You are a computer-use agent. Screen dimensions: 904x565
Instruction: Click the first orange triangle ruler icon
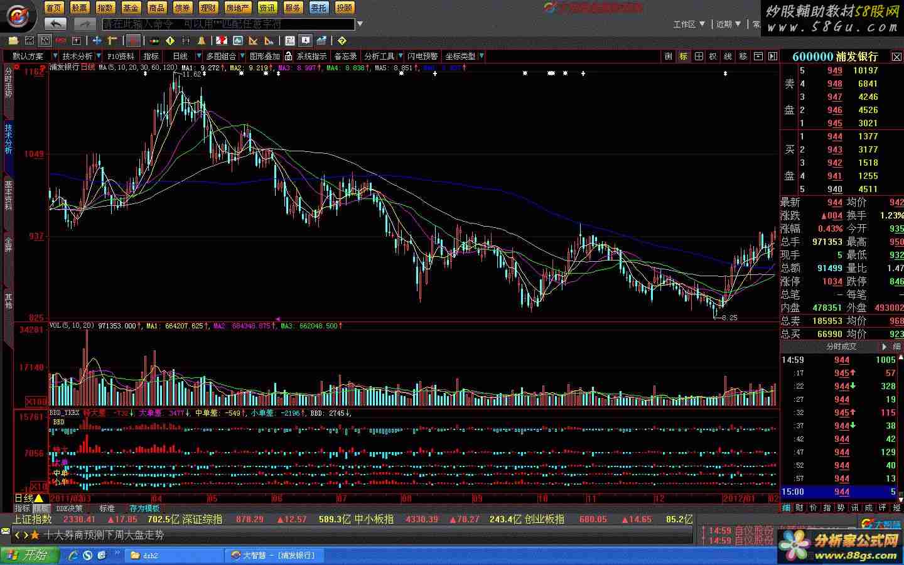pyautogui.click(x=254, y=41)
